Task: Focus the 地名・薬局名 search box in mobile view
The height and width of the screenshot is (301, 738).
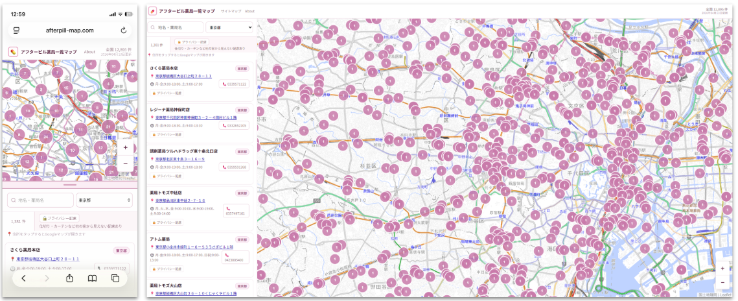Action: 40,200
